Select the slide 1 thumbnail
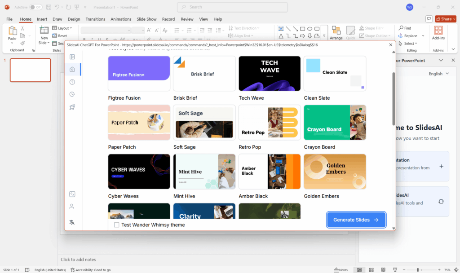 (x=30, y=70)
